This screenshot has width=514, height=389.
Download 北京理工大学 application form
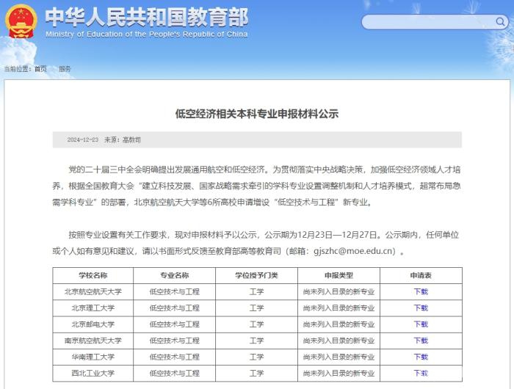coord(420,308)
